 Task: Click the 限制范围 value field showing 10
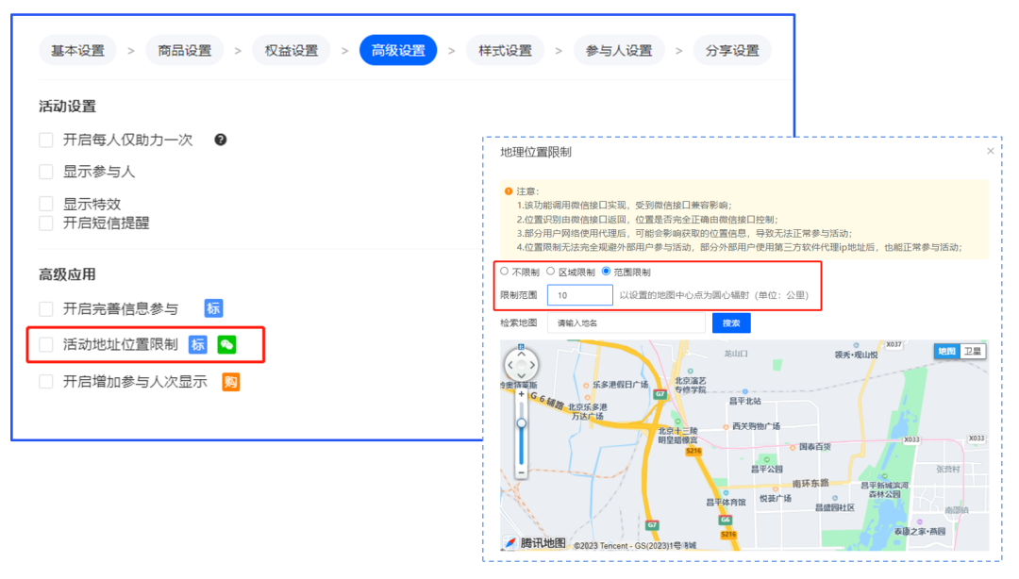580,295
